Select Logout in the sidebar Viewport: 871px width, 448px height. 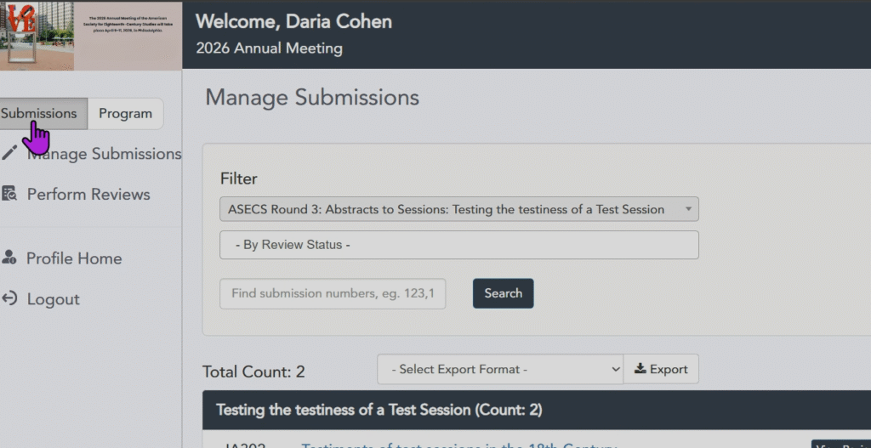click(53, 299)
